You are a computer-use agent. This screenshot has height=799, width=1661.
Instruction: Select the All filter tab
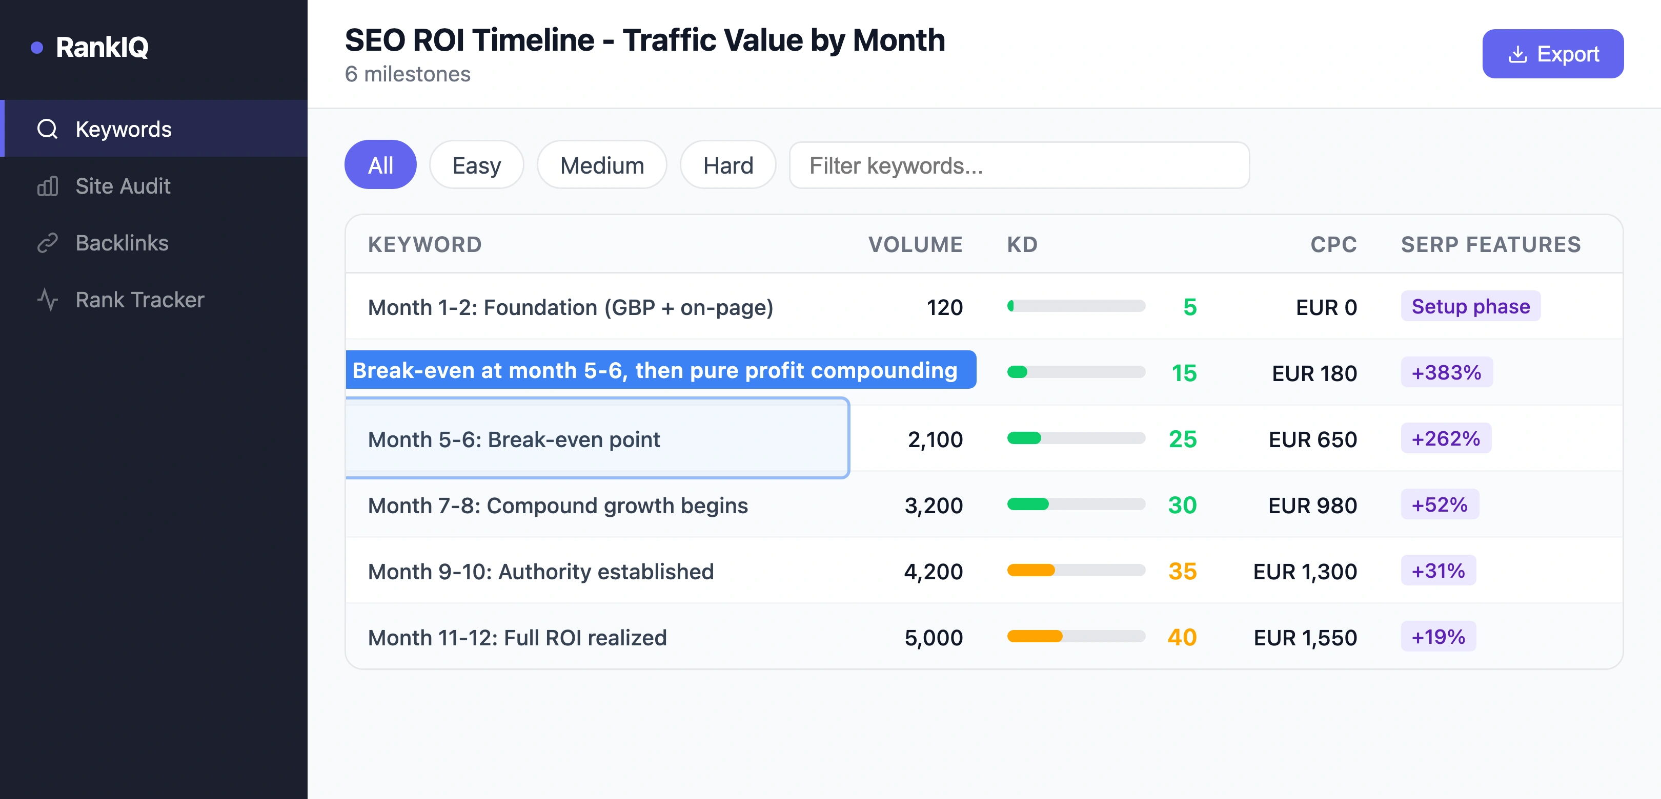click(x=380, y=165)
